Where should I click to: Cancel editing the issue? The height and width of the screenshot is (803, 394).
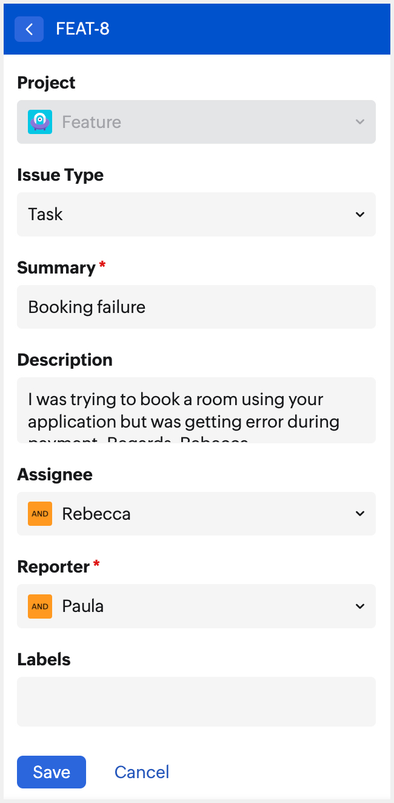point(142,772)
